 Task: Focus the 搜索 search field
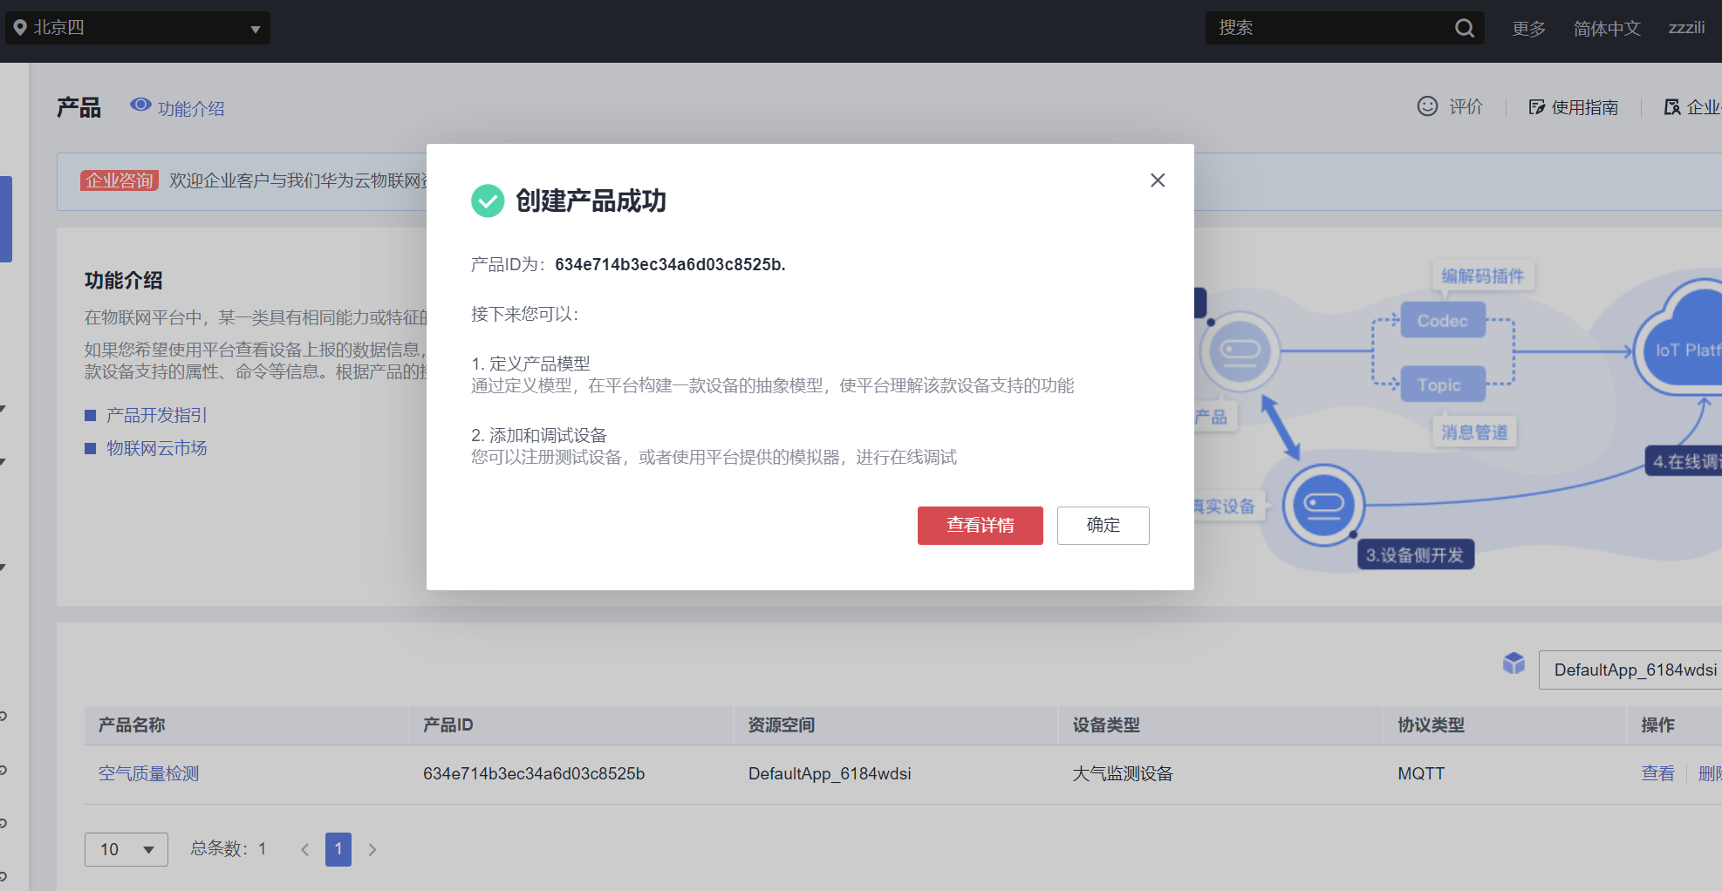click(1330, 28)
